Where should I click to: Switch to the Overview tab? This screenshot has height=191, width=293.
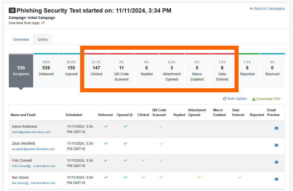pos(21,40)
